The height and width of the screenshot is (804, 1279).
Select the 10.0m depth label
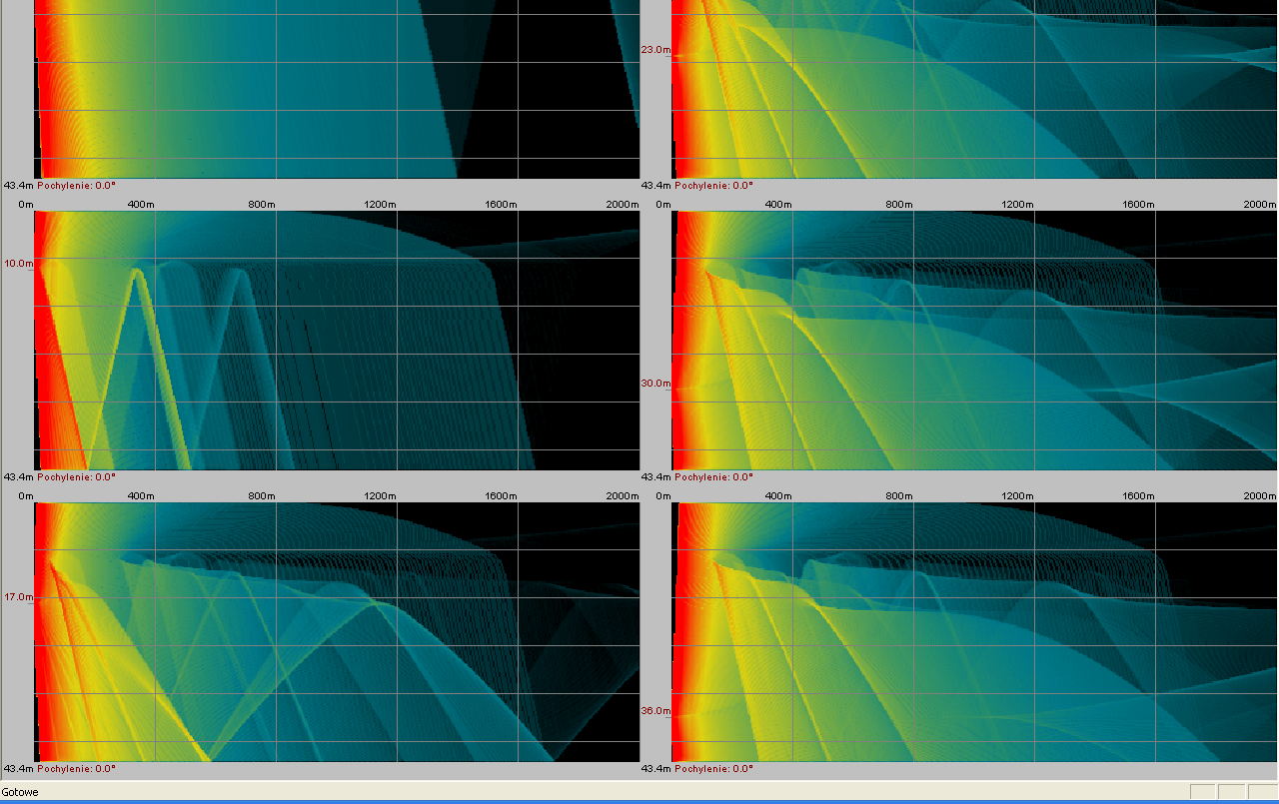pyautogui.click(x=18, y=264)
